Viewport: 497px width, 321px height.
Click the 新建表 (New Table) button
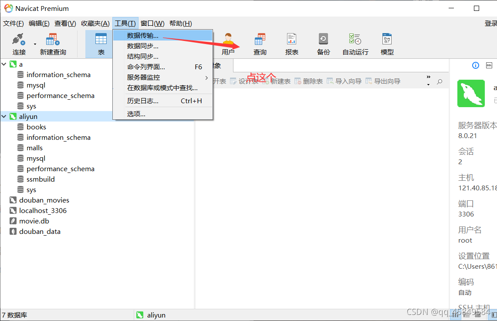(277, 81)
